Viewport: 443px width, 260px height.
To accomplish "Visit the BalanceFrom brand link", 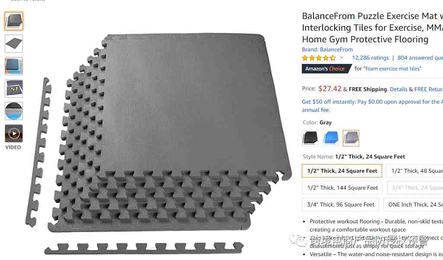I will (327, 50).
